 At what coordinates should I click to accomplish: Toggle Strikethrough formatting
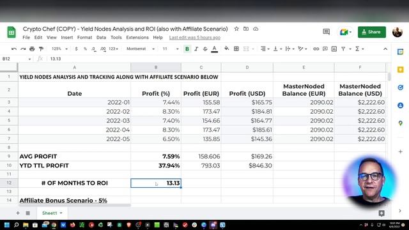click(205, 49)
